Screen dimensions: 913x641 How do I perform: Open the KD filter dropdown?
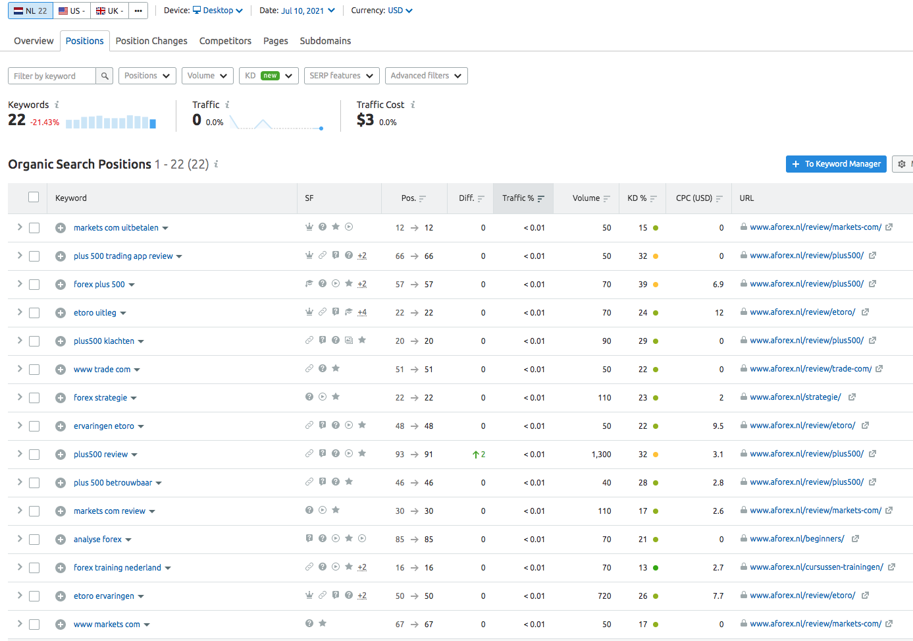[x=269, y=76]
